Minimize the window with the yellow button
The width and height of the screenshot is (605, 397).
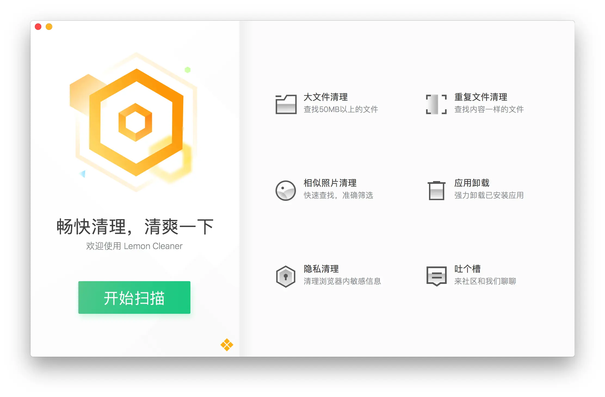tap(49, 26)
